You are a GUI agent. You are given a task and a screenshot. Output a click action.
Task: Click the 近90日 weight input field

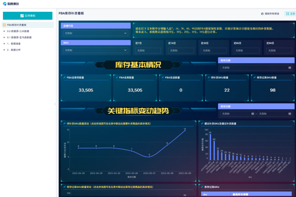pyautogui.click(x=279, y=51)
